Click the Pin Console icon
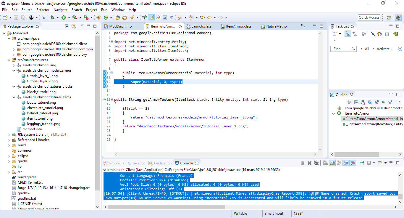 tap(362, 163)
